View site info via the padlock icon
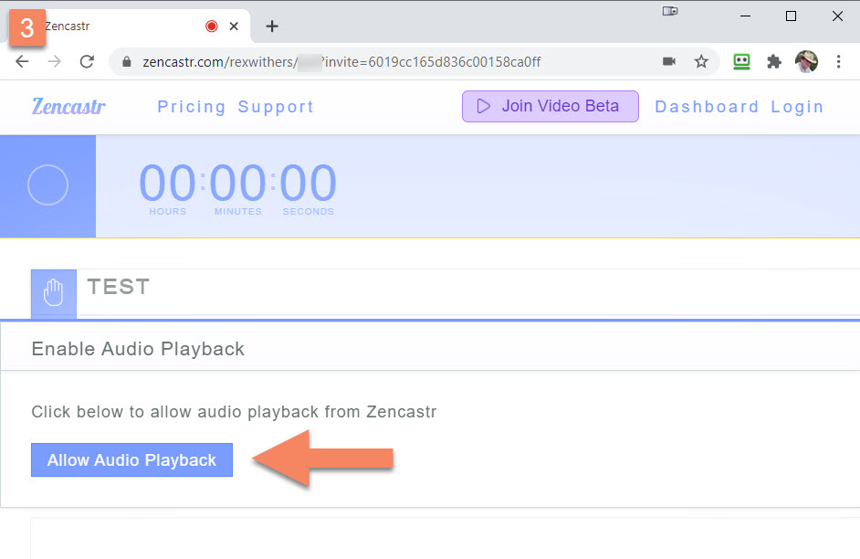 [x=127, y=61]
